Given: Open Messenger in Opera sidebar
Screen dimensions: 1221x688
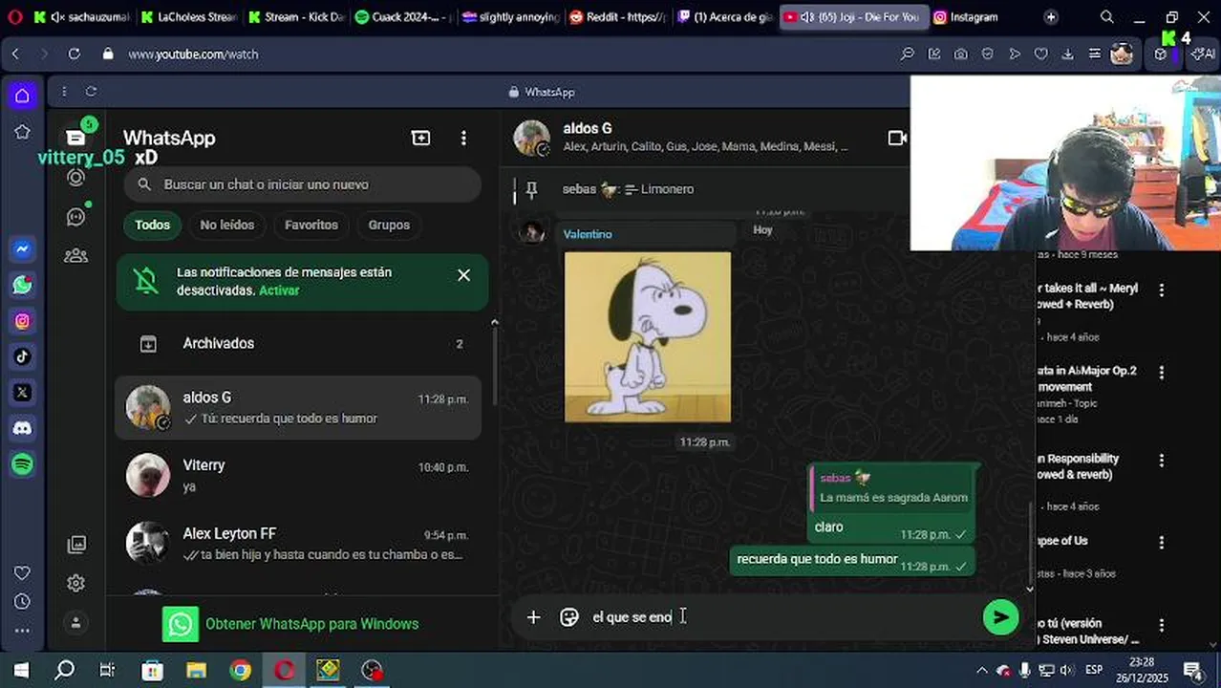Looking at the screenshot, I should click(x=22, y=249).
